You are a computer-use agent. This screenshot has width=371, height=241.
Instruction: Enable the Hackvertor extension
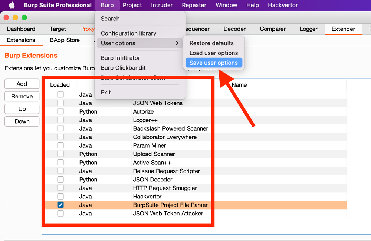(60, 196)
